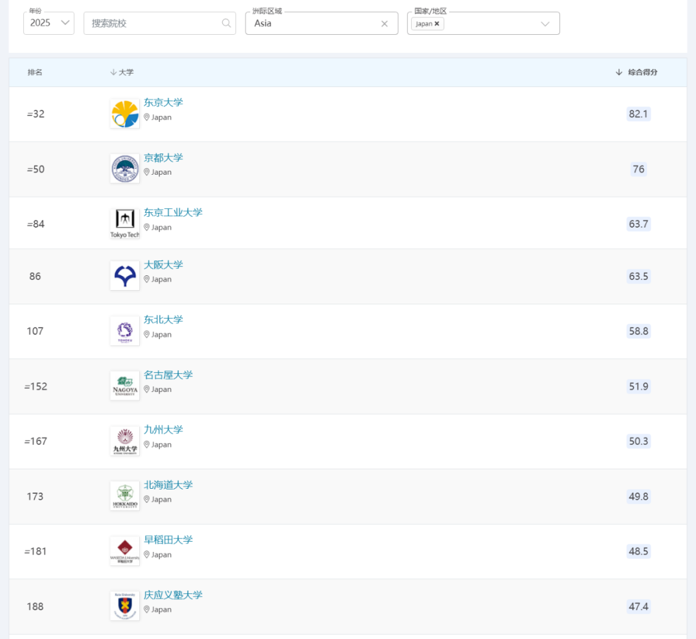696x639 pixels.
Task: Click the 搜索院校 search input field
Action: (x=151, y=23)
